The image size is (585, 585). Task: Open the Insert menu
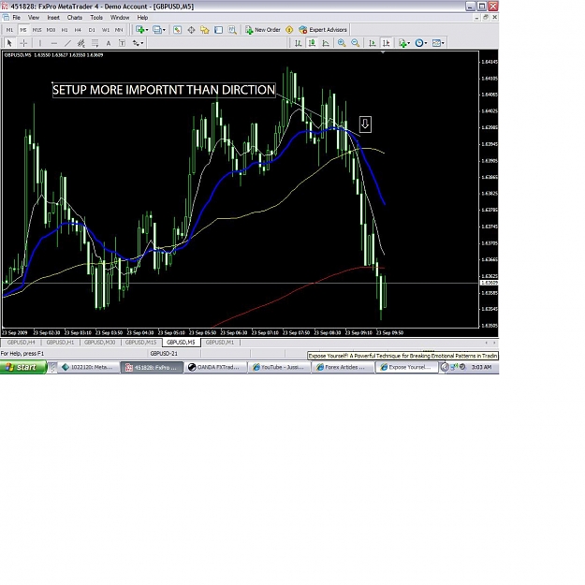tap(53, 18)
